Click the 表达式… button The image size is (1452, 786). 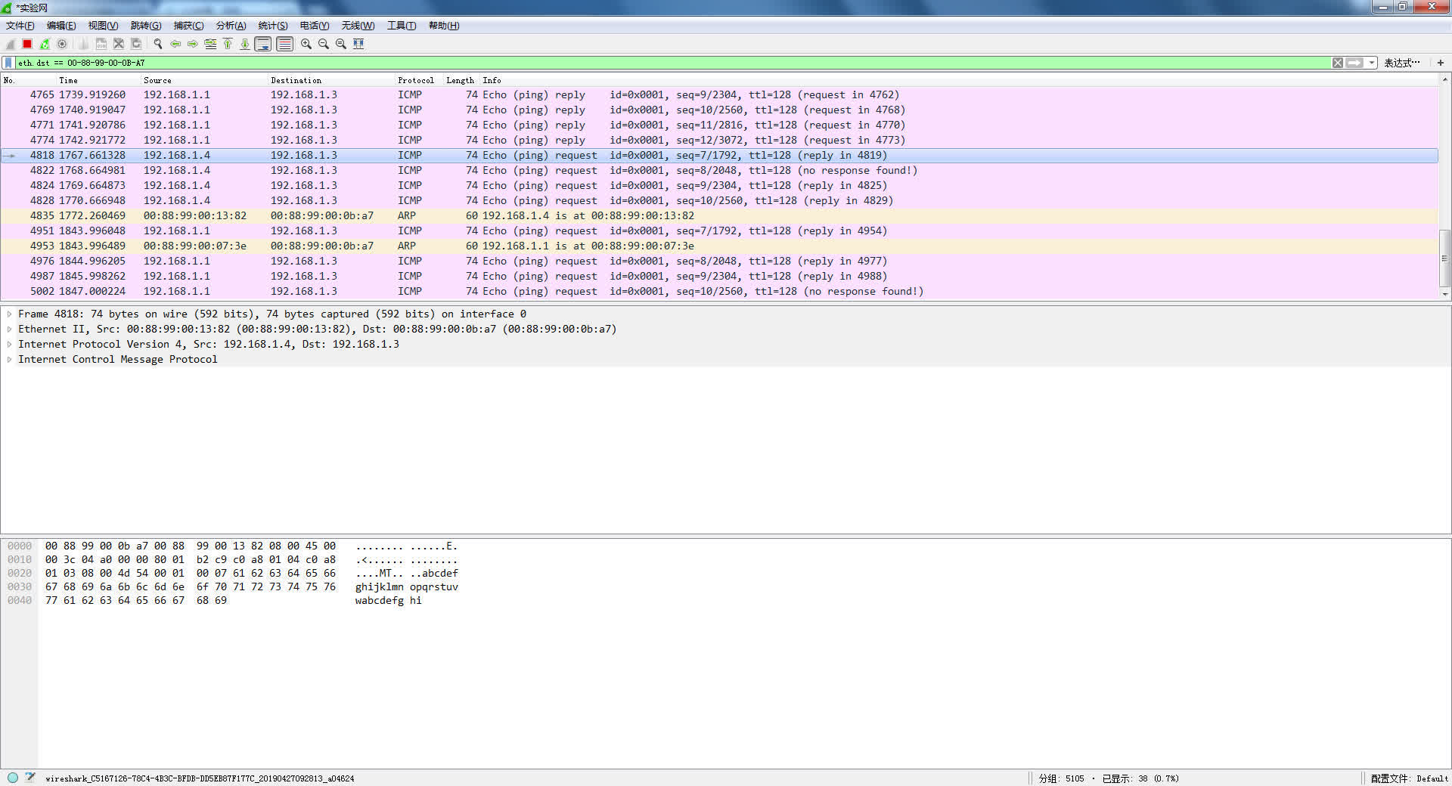[x=1401, y=63]
